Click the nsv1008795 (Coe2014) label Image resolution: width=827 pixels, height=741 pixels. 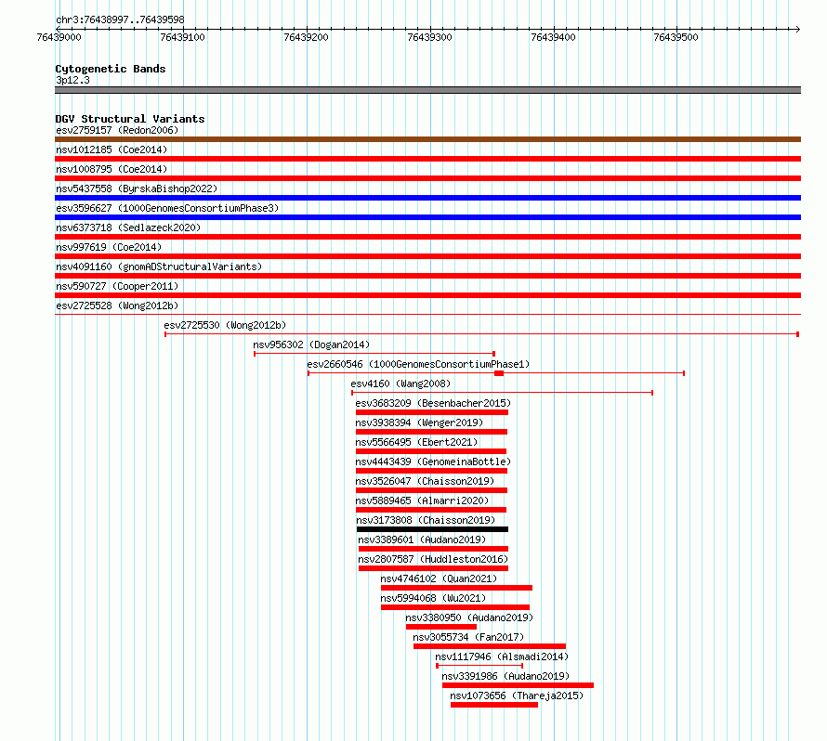point(112,169)
